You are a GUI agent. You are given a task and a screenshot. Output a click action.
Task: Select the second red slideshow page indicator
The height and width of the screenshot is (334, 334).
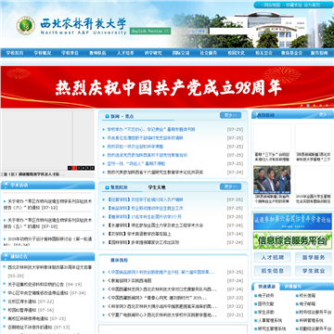[x=74, y=168]
